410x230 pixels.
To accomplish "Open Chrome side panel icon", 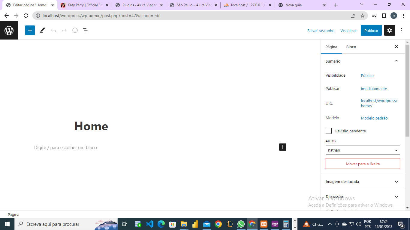I will [x=384, y=16].
